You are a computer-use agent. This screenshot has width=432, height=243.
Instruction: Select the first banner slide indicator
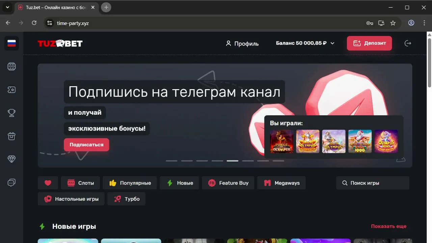point(171,161)
